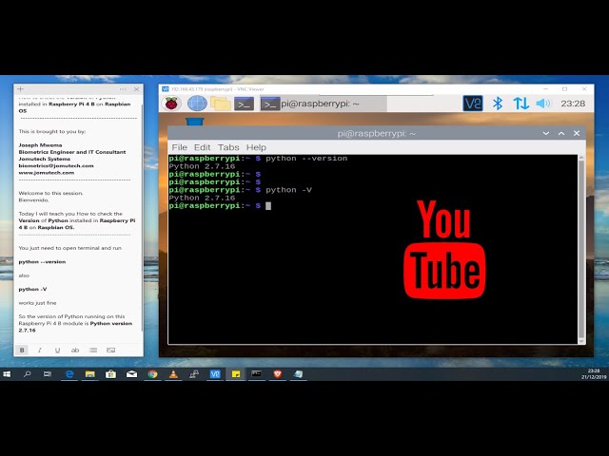This screenshot has height=456, width=609.
Task: Toggle Underline formatting in sticky note
Action: tap(57, 351)
